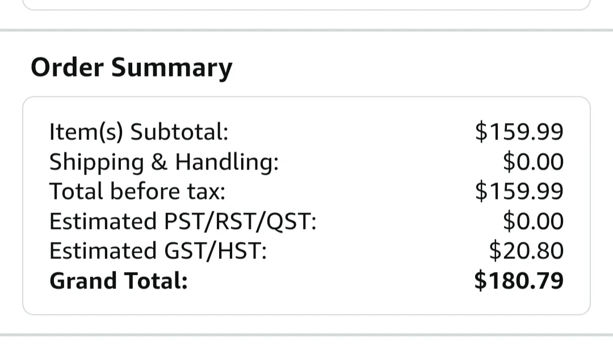The height and width of the screenshot is (356, 613).
Task: Click the Order Summary heading
Action: pos(131,67)
